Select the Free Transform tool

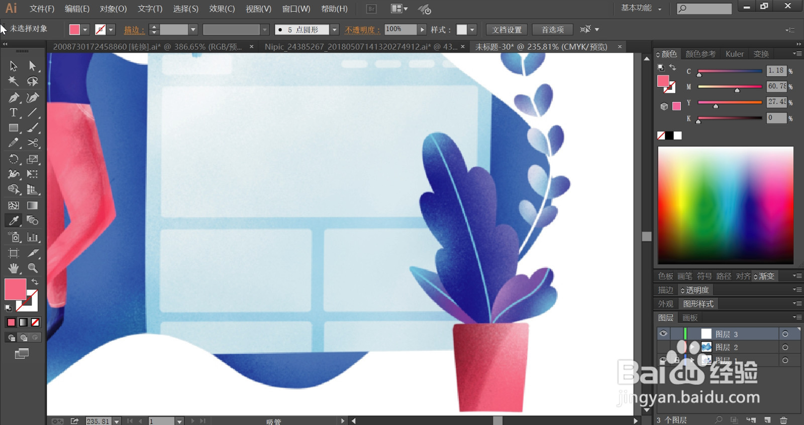(x=33, y=174)
